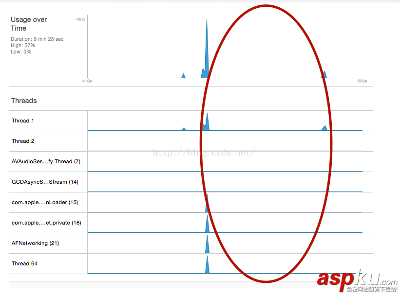Select the com.apple....nLoader (15) row
This screenshot has width=400, height=295.
pyautogui.click(x=191, y=202)
